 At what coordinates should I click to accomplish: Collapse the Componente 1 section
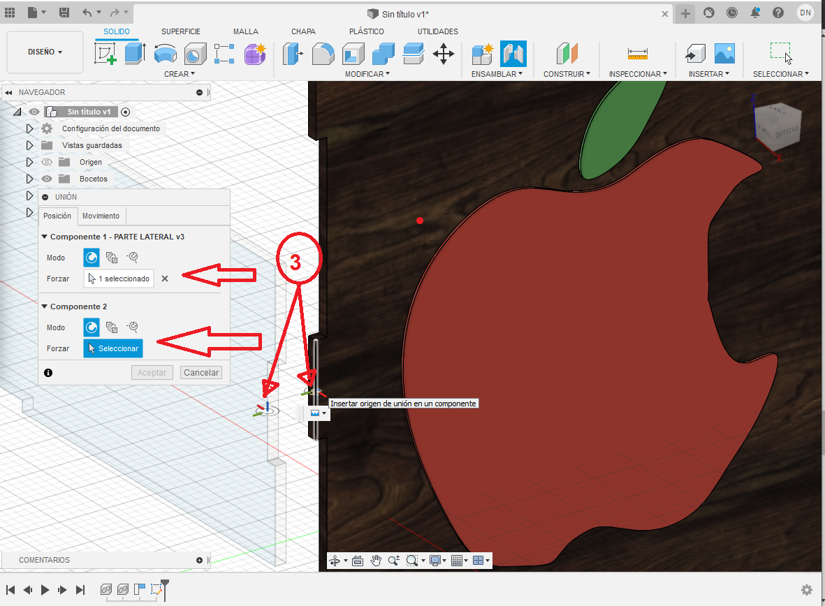(45, 237)
